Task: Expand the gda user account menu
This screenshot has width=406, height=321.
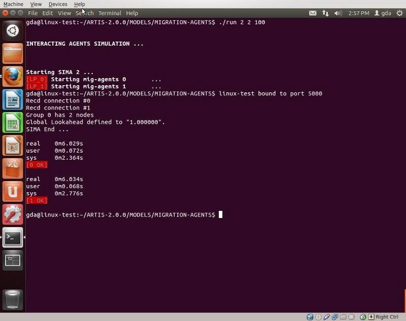Action: pos(383,13)
